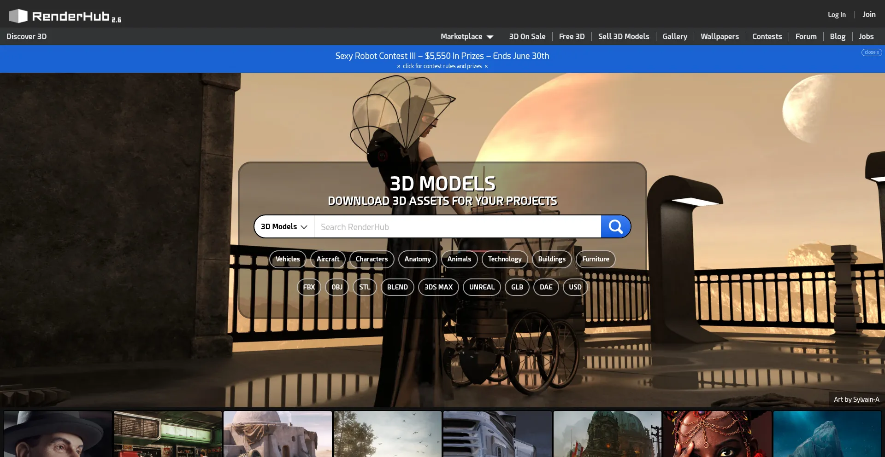Image resolution: width=885 pixels, height=457 pixels.
Task: Click the Art by Sylvain-A credit
Action: pyautogui.click(x=856, y=399)
